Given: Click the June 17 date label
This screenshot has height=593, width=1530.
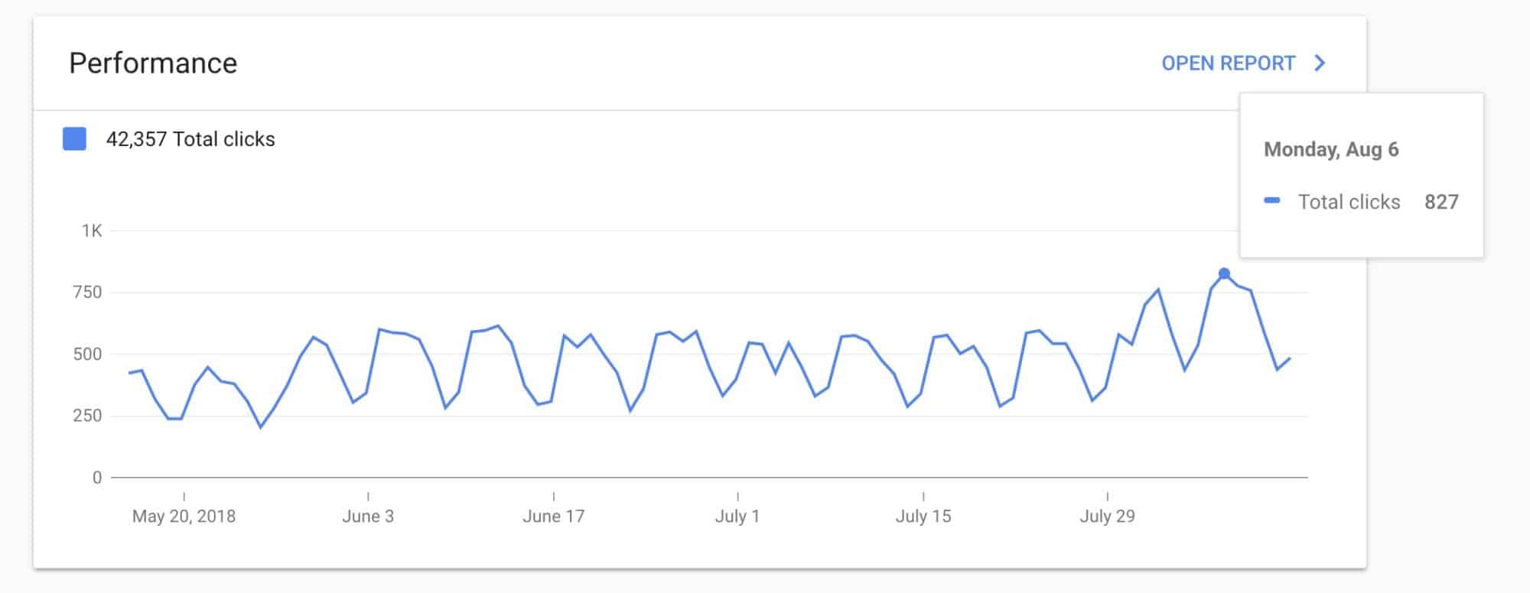Looking at the screenshot, I should point(553,517).
